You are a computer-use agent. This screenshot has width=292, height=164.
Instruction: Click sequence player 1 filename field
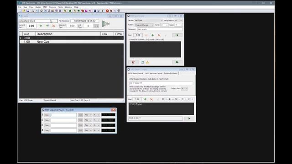64,115
